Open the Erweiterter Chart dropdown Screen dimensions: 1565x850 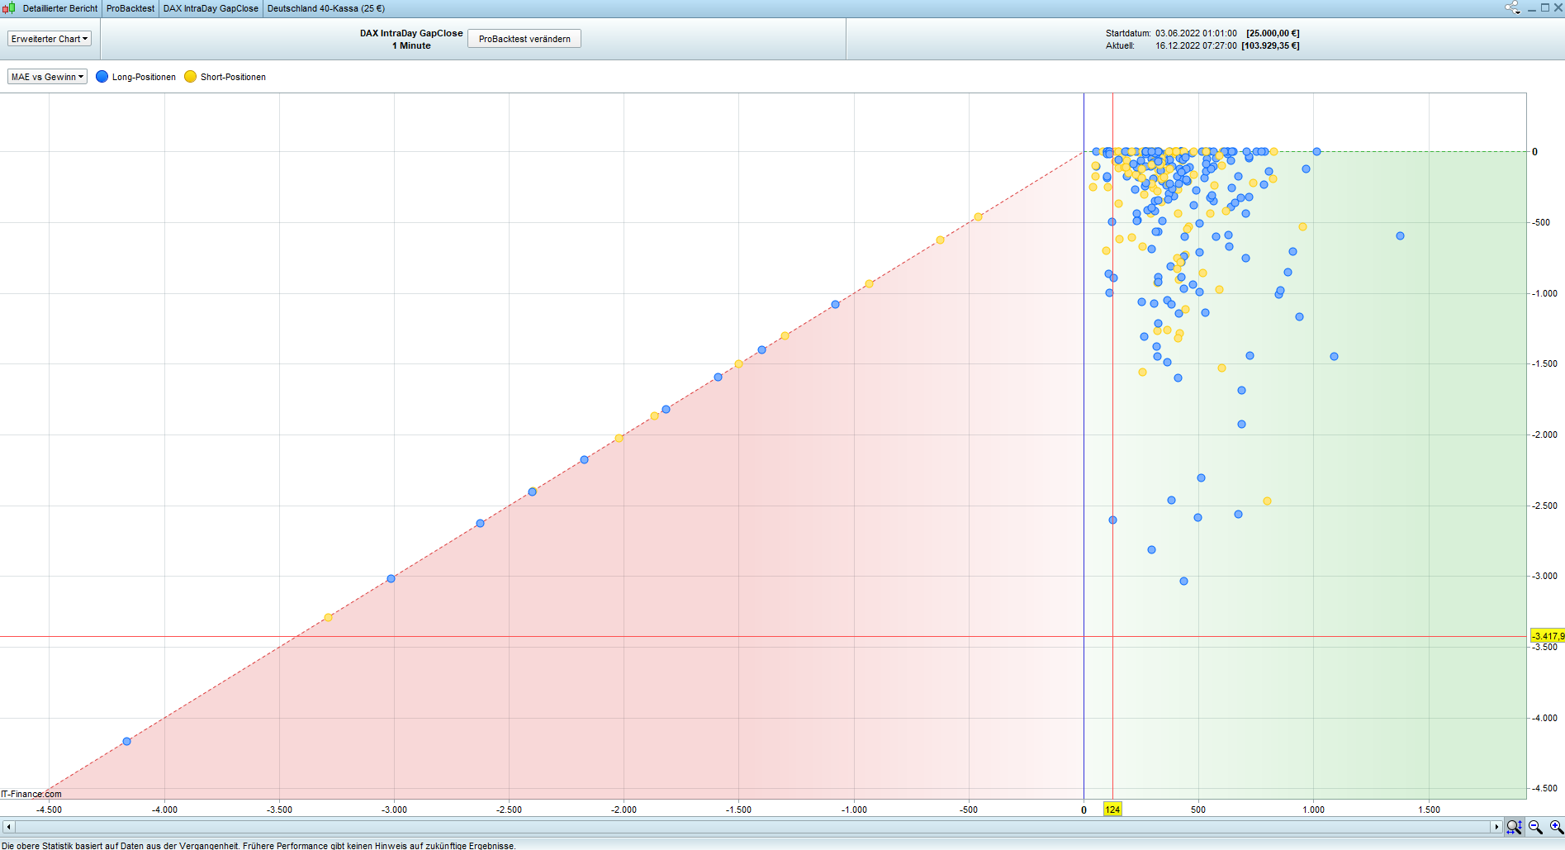pyautogui.click(x=49, y=39)
